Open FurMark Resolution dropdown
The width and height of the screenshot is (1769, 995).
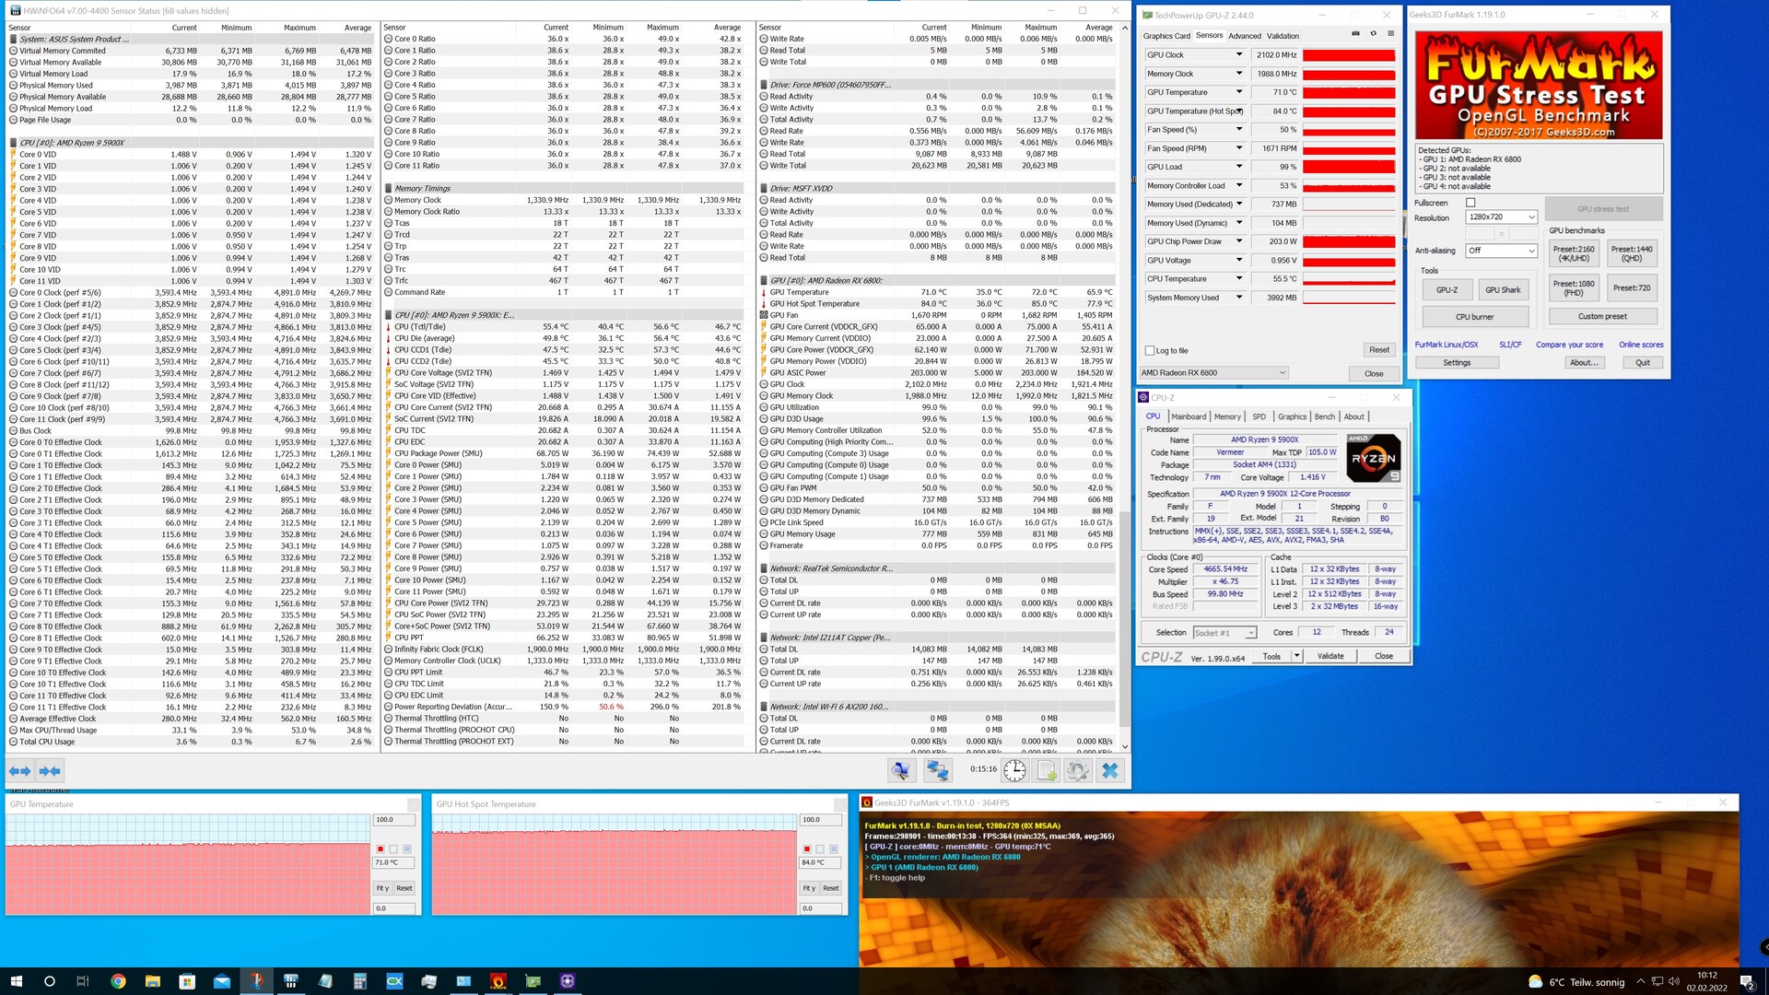pyautogui.click(x=1502, y=217)
